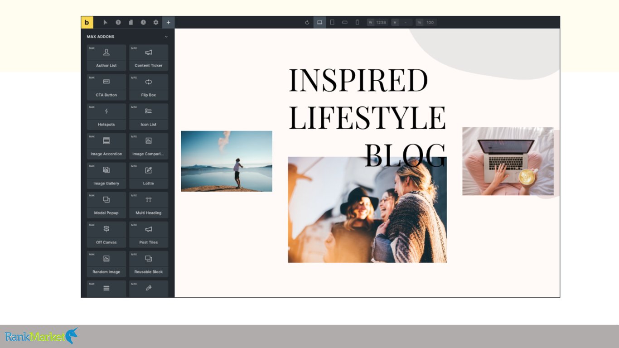Click the plus add elements button
Screen dimensions: 619x348
pos(169,22)
